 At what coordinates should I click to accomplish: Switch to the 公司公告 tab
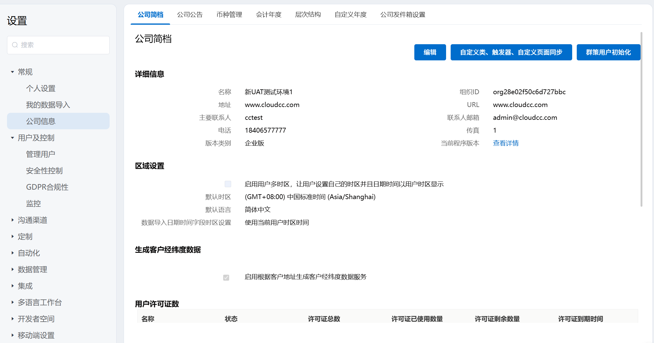[x=190, y=15]
